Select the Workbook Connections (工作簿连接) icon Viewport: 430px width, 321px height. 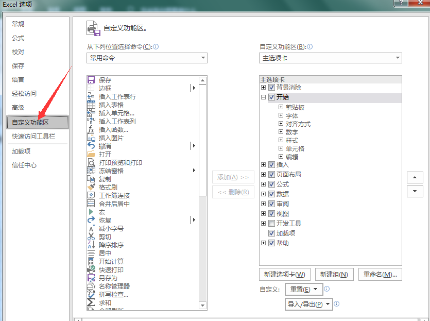[x=91, y=195]
